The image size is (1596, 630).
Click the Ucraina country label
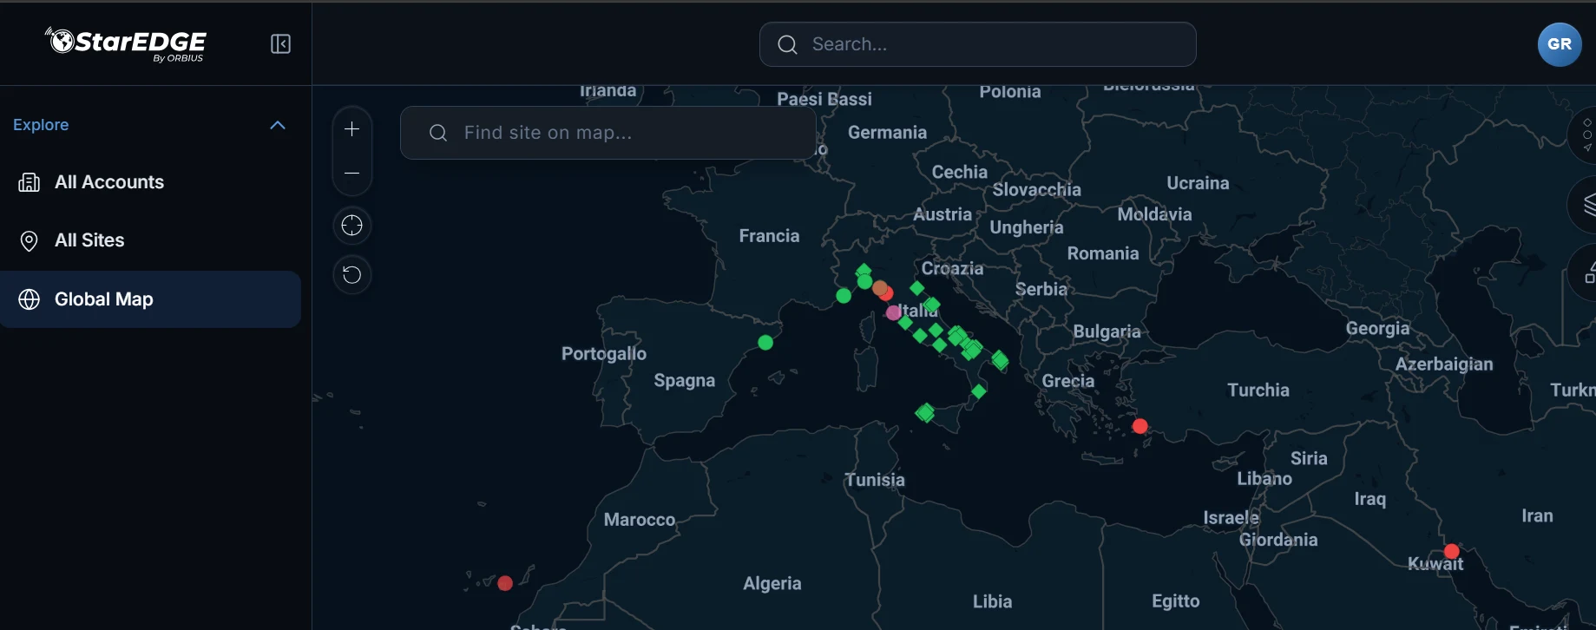point(1198,183)
